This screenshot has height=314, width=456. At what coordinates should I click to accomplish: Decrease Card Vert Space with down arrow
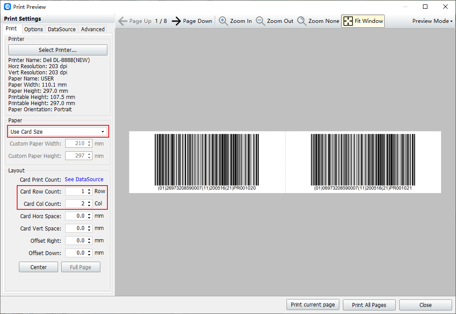pos(89,230)
